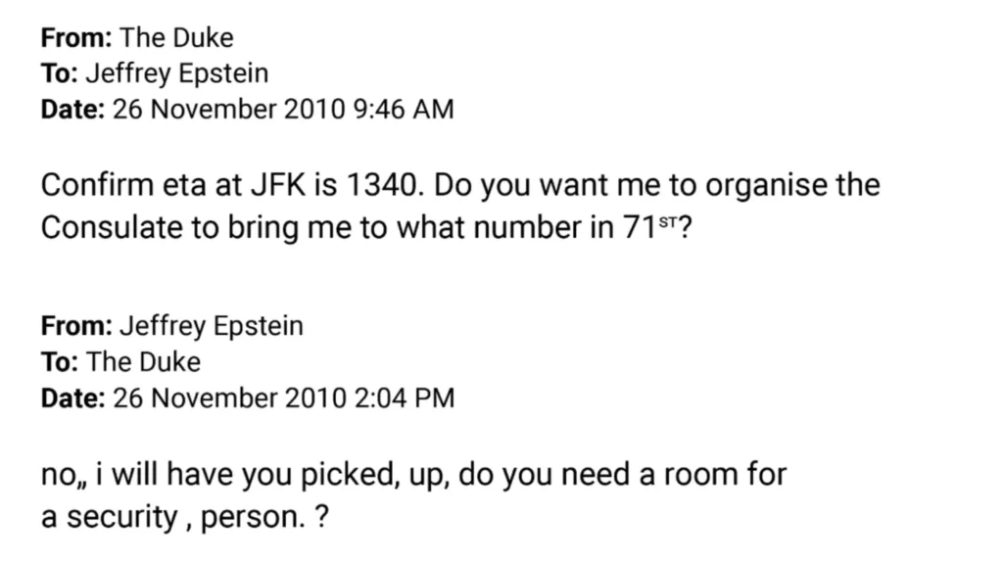
Task: Click the second email's "To:" label
Action: pos(60,361)
